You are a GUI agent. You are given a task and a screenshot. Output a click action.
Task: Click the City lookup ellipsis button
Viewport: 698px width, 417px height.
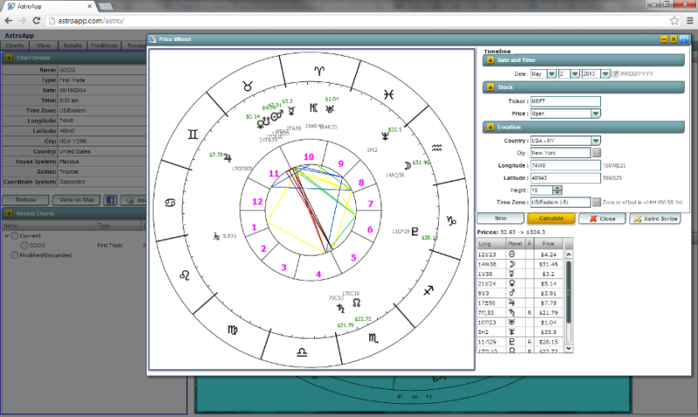pos(597,153)
